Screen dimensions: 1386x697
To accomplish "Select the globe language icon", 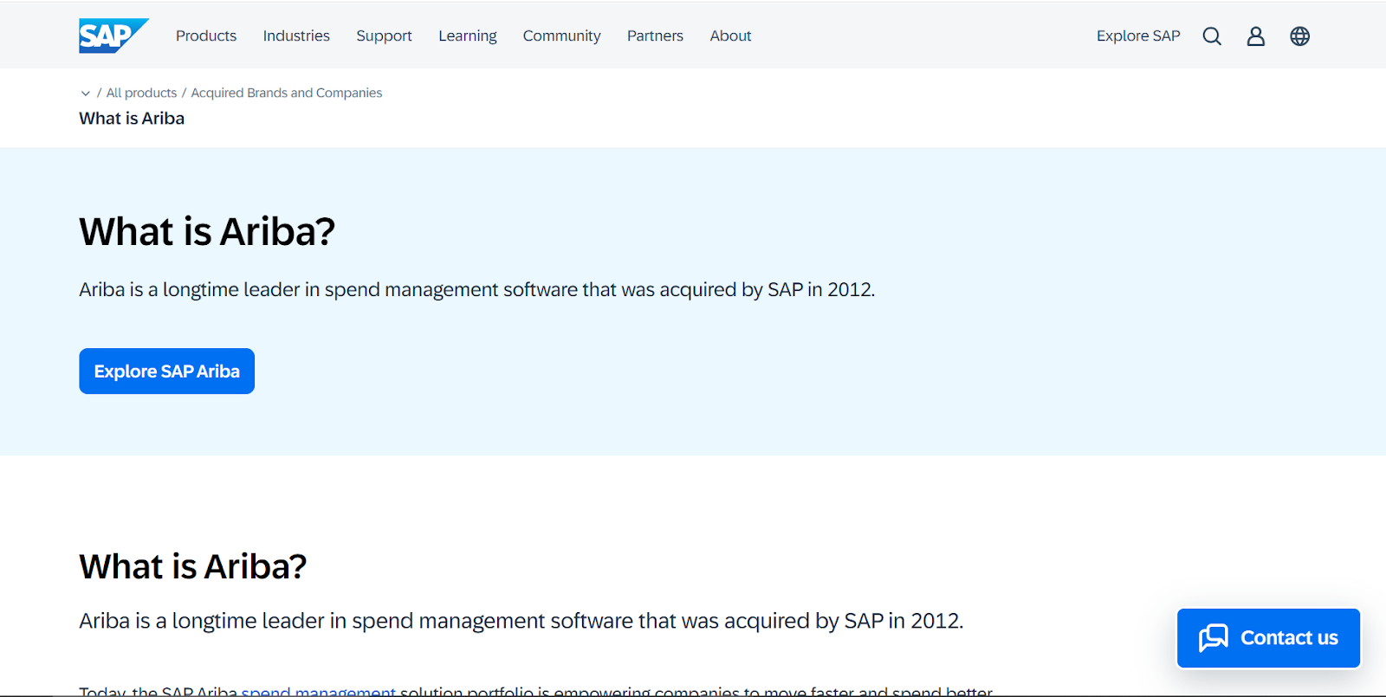I will (x=1299, y=36).
